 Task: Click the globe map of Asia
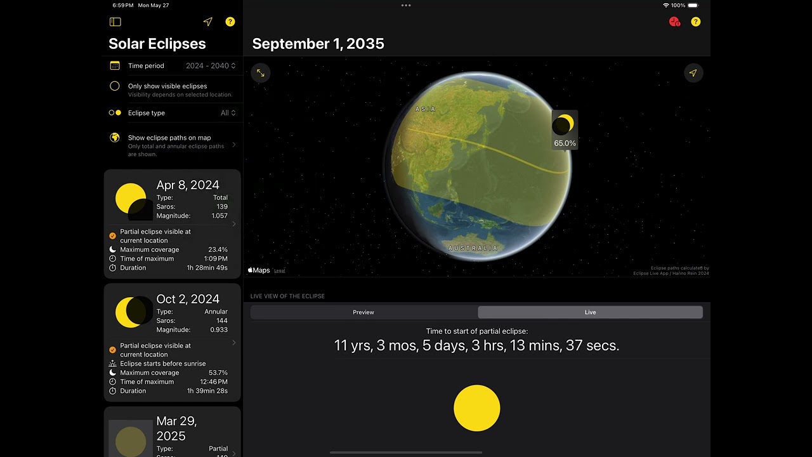(477, 166)
